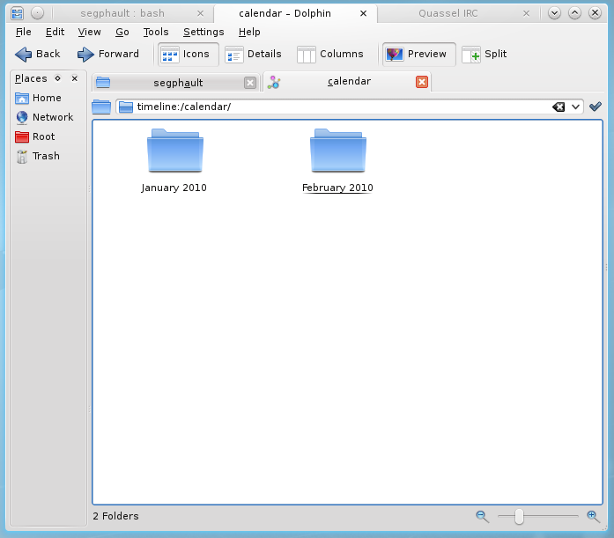The height and width of the screenshot is (538, 614).
Task: Switch to Quassel IRC window tab
Action: (448, 13)
